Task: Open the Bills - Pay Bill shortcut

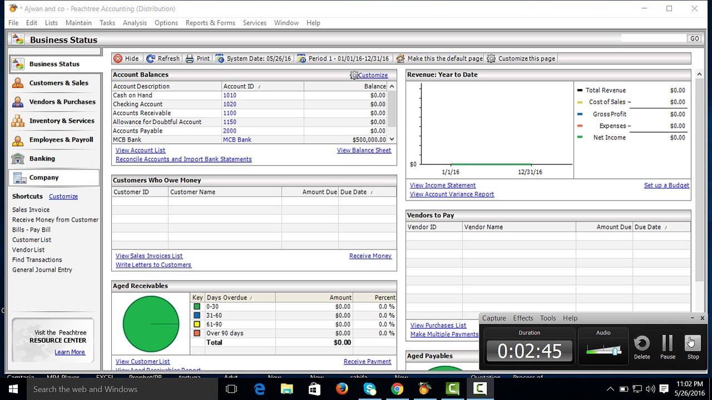Action: tap(31, 230)
